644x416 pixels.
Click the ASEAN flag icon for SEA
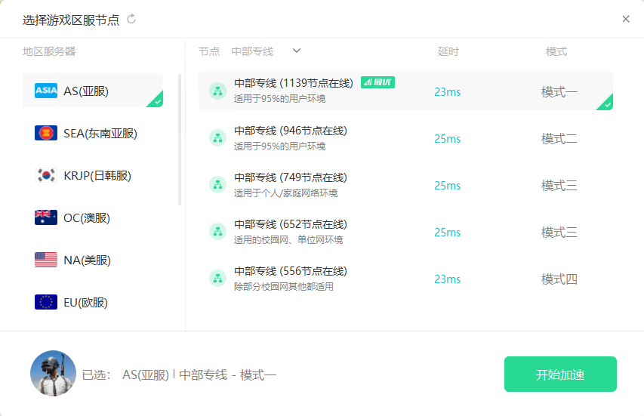(46, 133)
